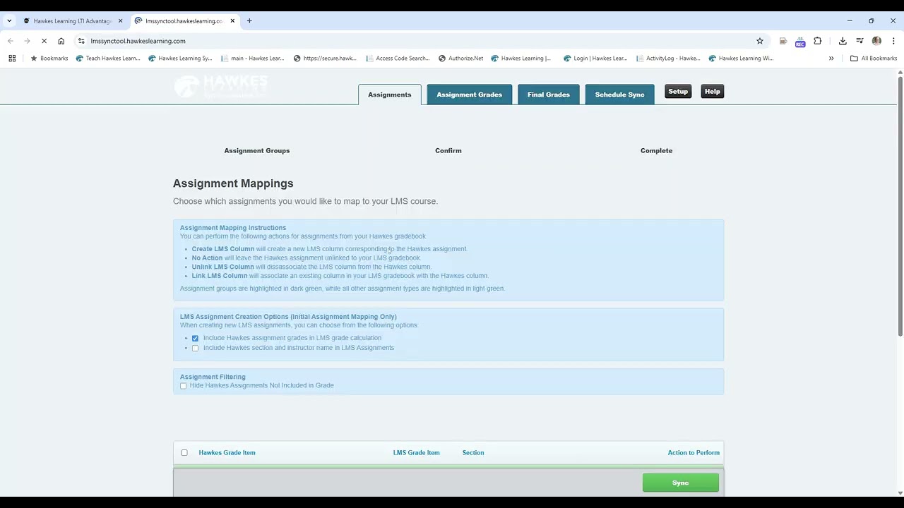Tick the select-all checkbox in table header
904x508 pixels.
pos(184,453)
